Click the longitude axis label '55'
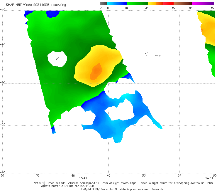217x191 pixels. coord(179,175)
